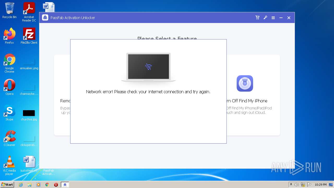Open Chrome from the taskbar
The image size is (334, 188).
[x=47, y=185]
